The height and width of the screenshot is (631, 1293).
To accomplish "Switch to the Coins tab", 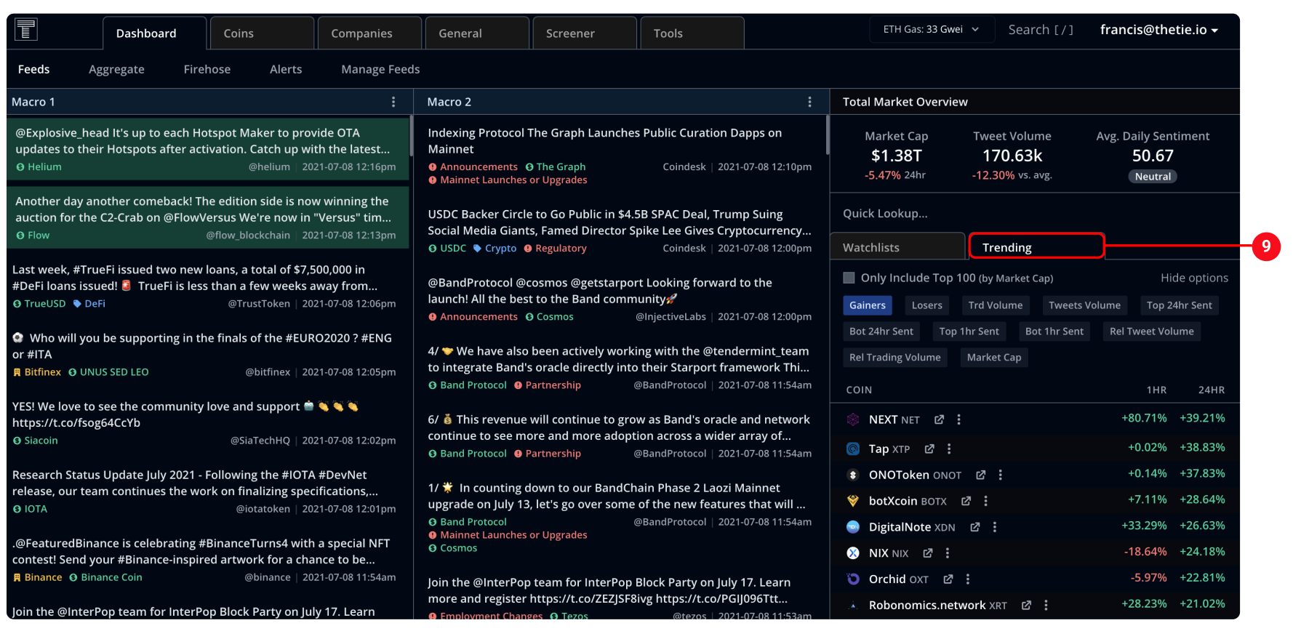I will [x=262, y=33].
